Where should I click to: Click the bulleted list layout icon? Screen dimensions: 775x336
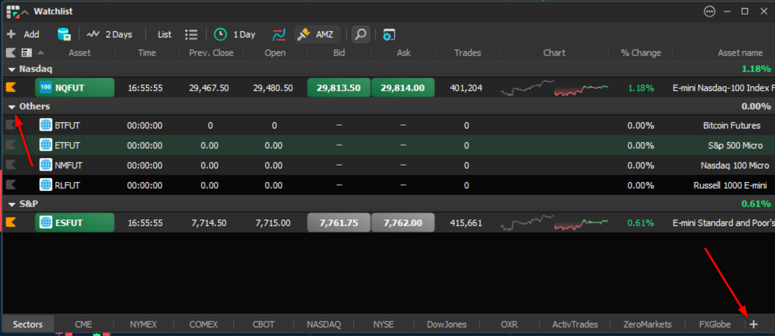(191, 35)
